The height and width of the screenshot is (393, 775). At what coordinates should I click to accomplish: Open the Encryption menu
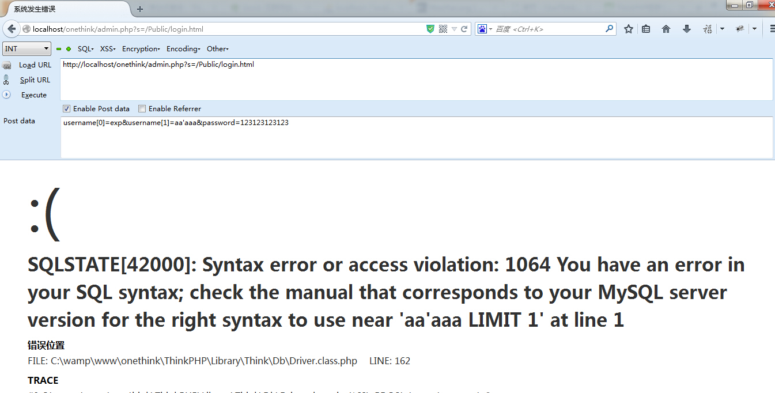point(141,49)
